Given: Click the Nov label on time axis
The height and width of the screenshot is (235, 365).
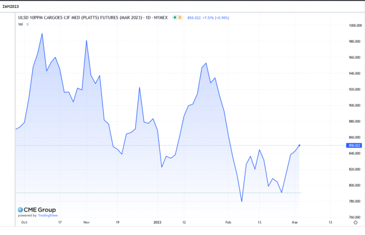Looking at the screenshot, I should click(86, 222).
